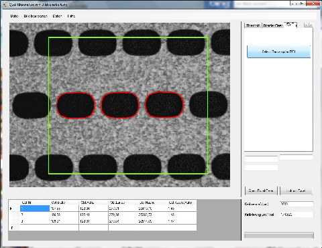This screenshot has width=322, height=248.
Task: Click the Kalibrierung µm/Pixel value field
Action: pos(297,215)
